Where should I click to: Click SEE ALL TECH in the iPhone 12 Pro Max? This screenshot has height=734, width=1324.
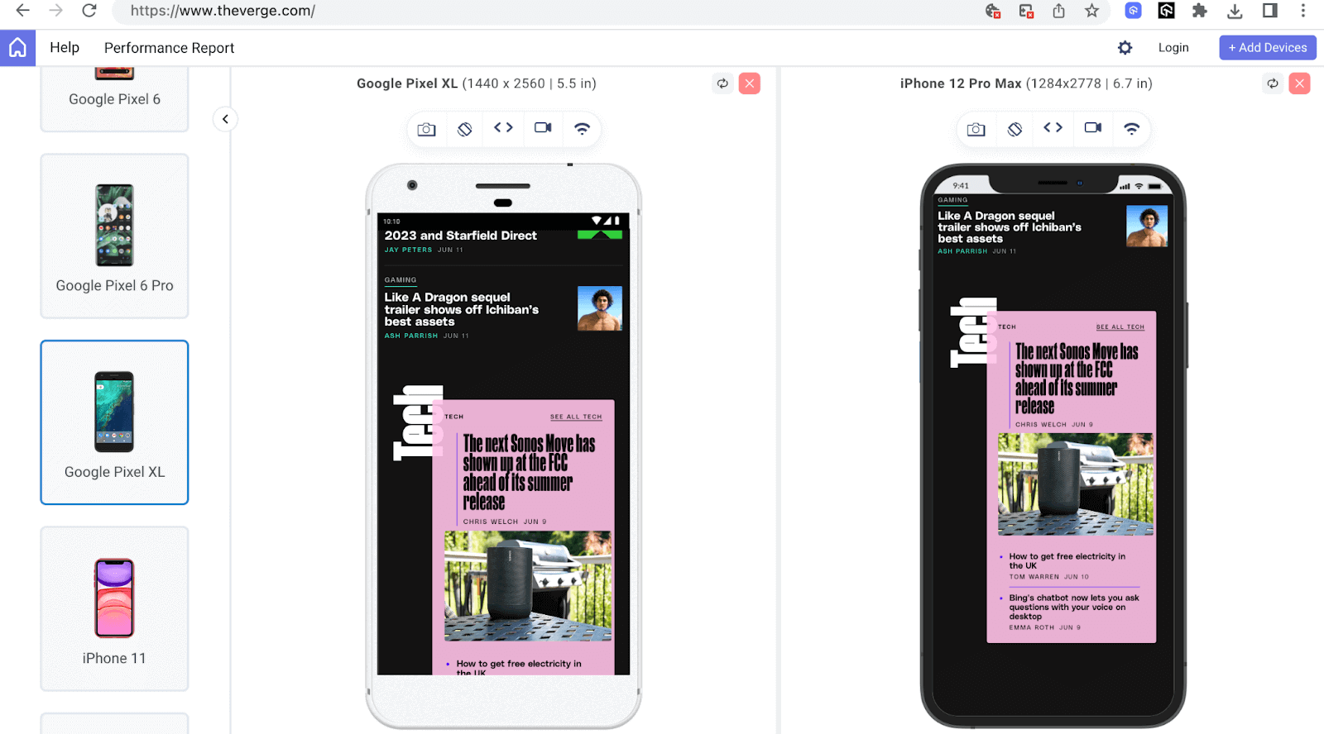[x=1120, y=327]
